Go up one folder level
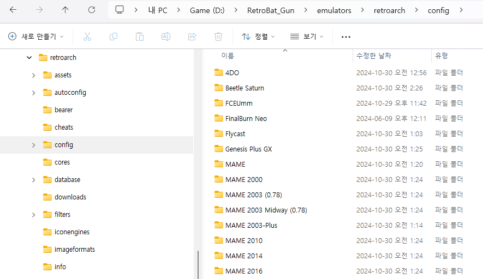 (x=65, y=10)
